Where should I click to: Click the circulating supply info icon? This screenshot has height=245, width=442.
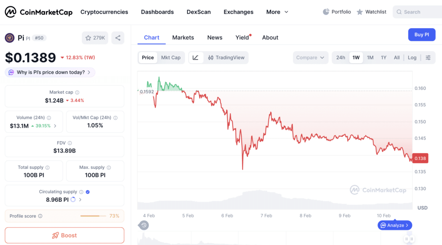(81, 192)
